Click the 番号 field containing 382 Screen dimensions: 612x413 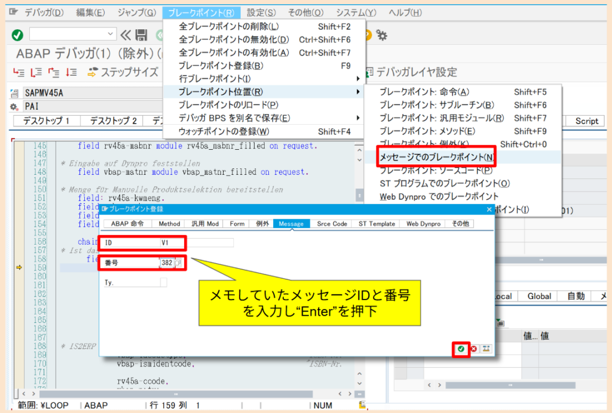point(167,263)
